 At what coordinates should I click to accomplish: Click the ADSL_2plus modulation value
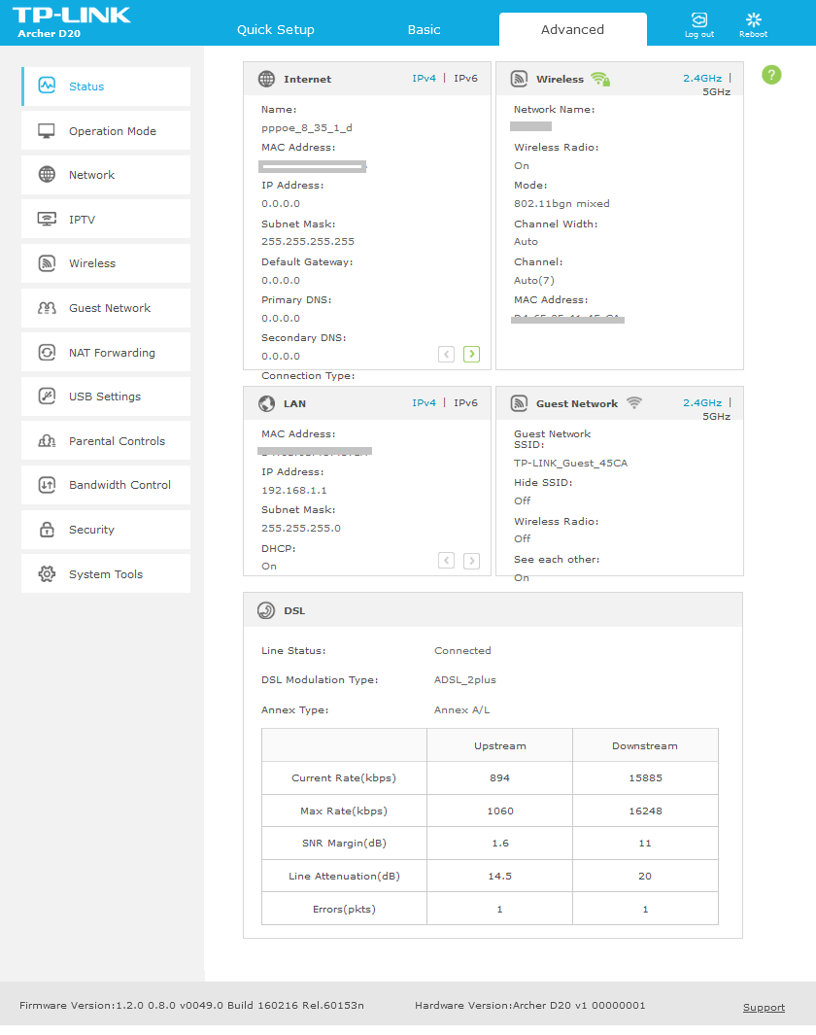point(465,680)
